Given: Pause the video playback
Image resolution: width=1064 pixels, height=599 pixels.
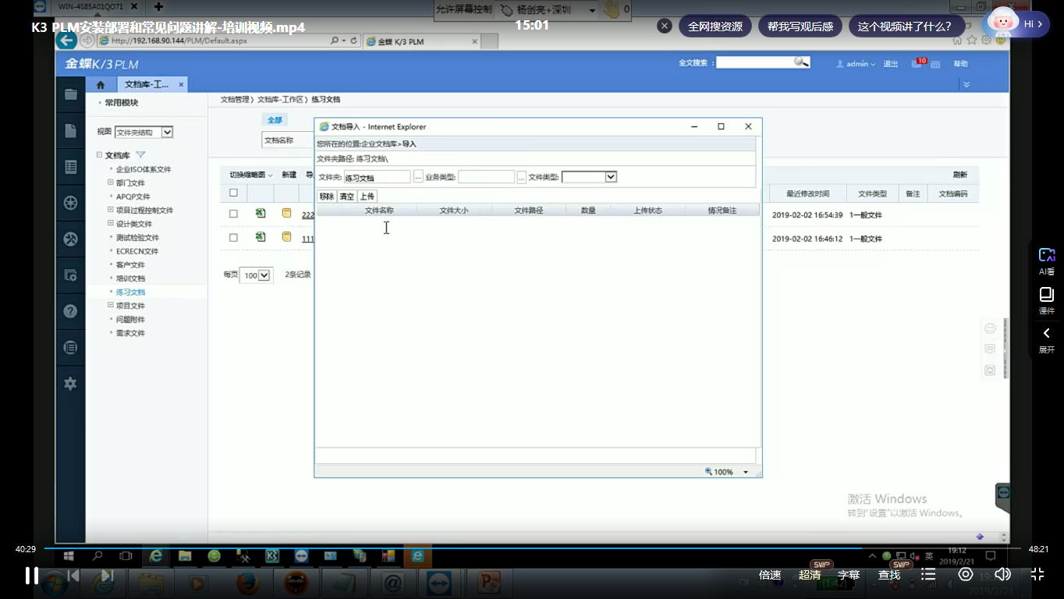Looking at the screenshot, I should tap(32, 576).
